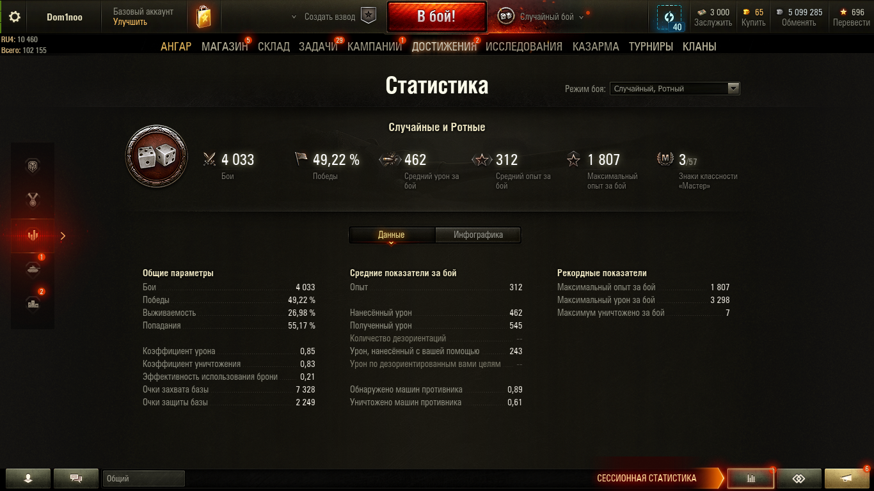Open the awards medal sidebar icon

point(33,200)
